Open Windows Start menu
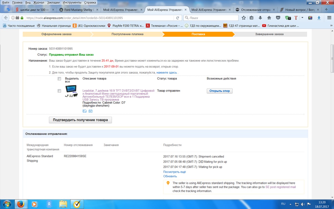The image size is (334, 209). coord(6,204)
